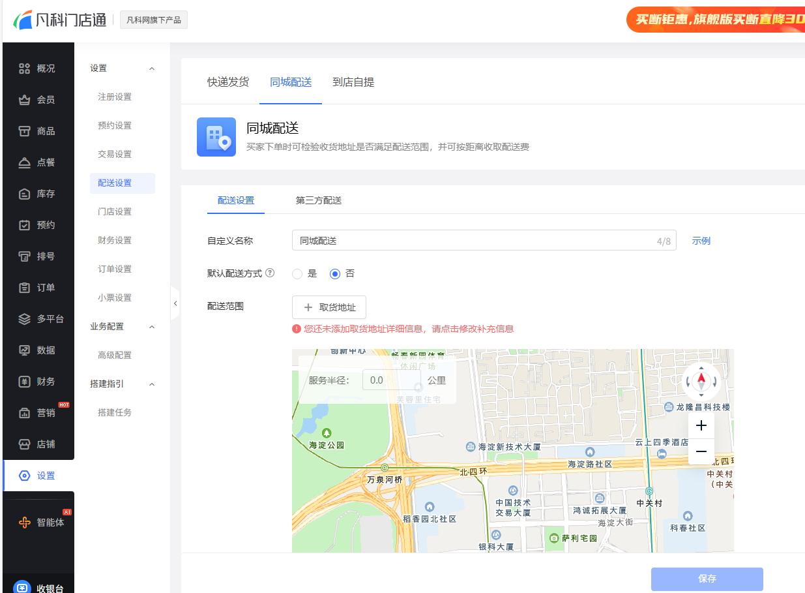805x593 pixels.
Task: Click the help icon beside 默认配送方式
Action: point(270,273)
